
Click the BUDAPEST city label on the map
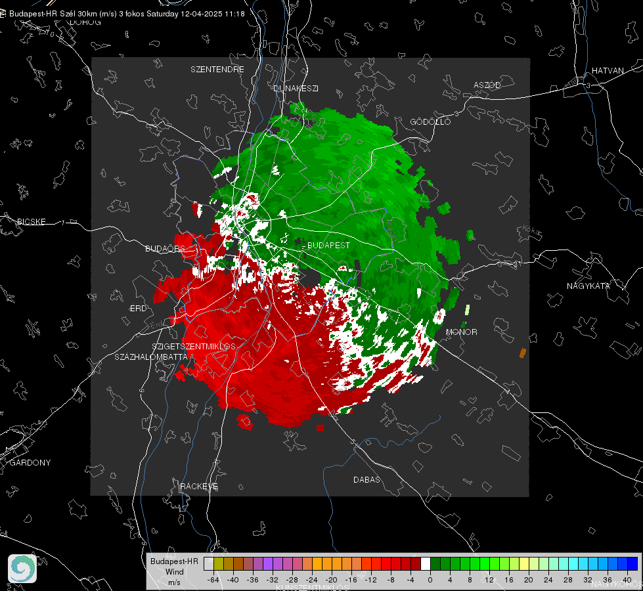pyautogui.click(x=328, y=245)
